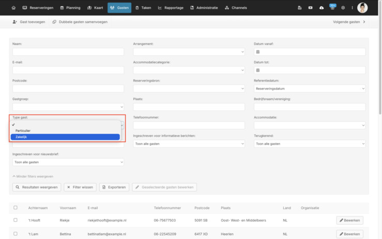Open the Channels menu
The height and width of the screenshot is (239, 382).
(x=236, y=8)
